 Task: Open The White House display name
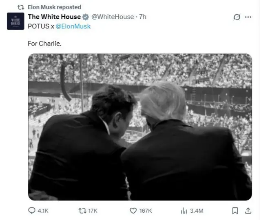pos(54,17)
